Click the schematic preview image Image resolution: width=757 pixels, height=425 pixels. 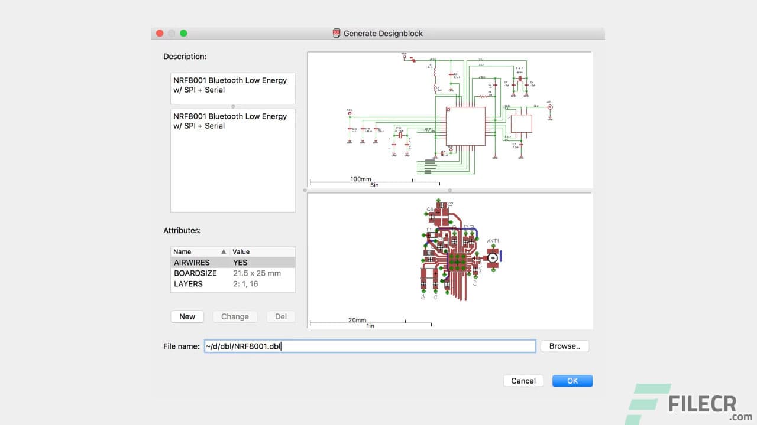coord(449,118)
